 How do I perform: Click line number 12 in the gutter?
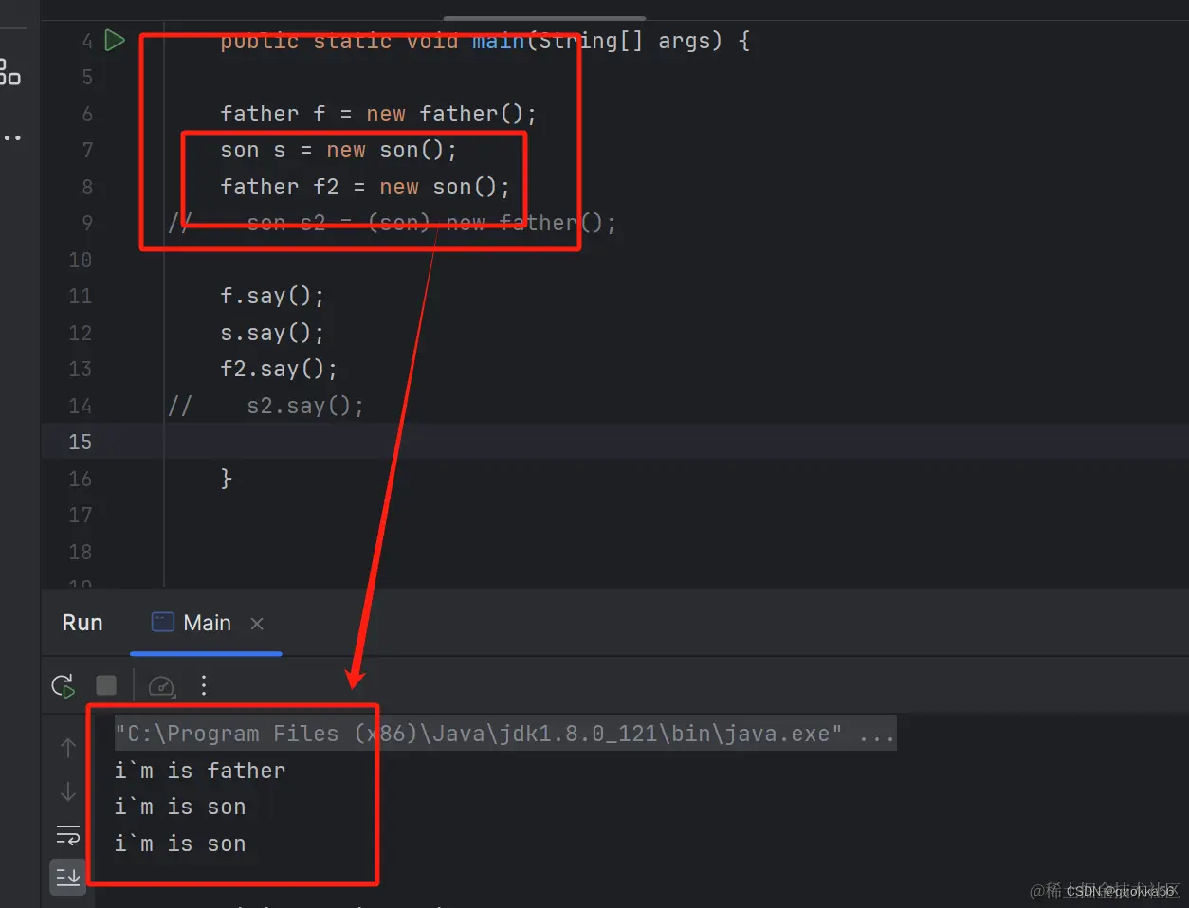(81, 333)
